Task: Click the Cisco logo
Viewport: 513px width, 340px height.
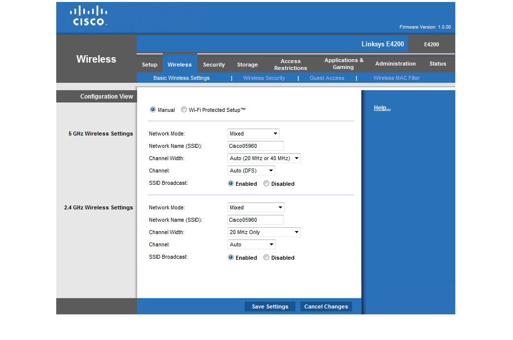Action: click(x=89, y=16)
